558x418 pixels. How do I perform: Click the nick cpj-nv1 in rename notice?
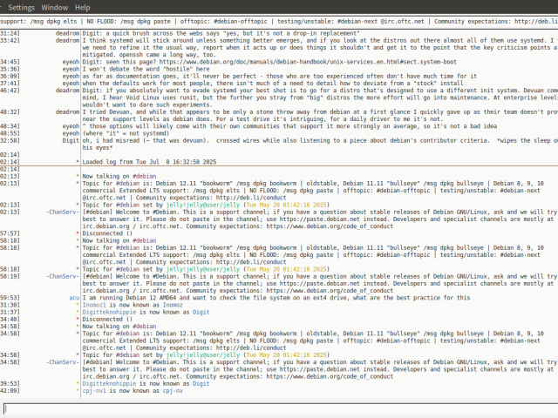click(94, 391)
